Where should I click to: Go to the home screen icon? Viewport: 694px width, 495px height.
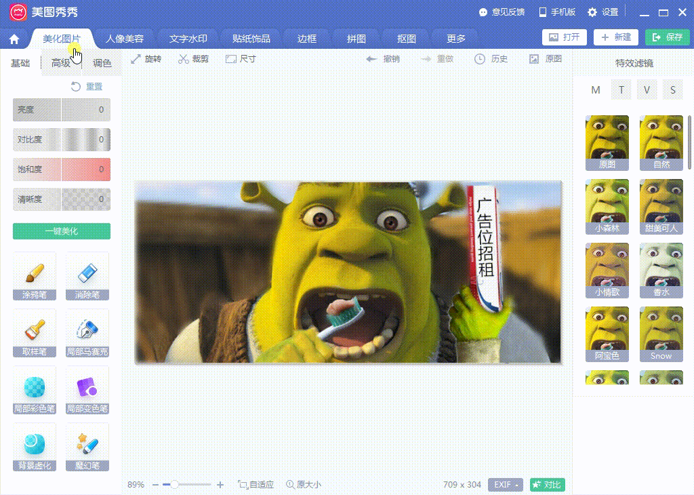(14, 39)
